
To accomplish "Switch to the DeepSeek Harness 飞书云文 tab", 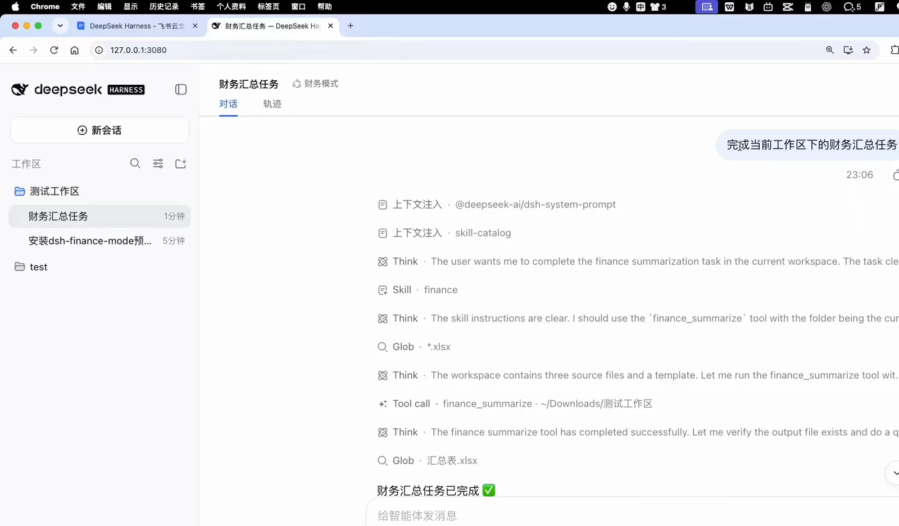I will point(137,26).
